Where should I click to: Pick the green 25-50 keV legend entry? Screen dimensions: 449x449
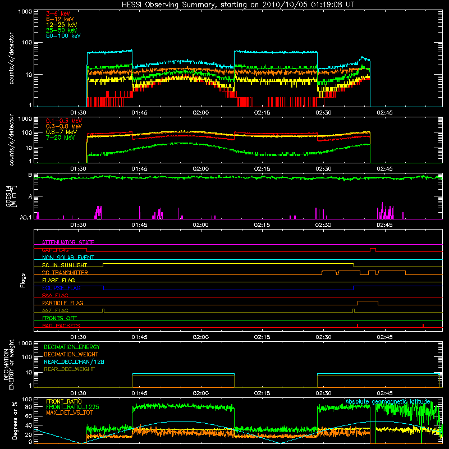[x=62, y=30]
